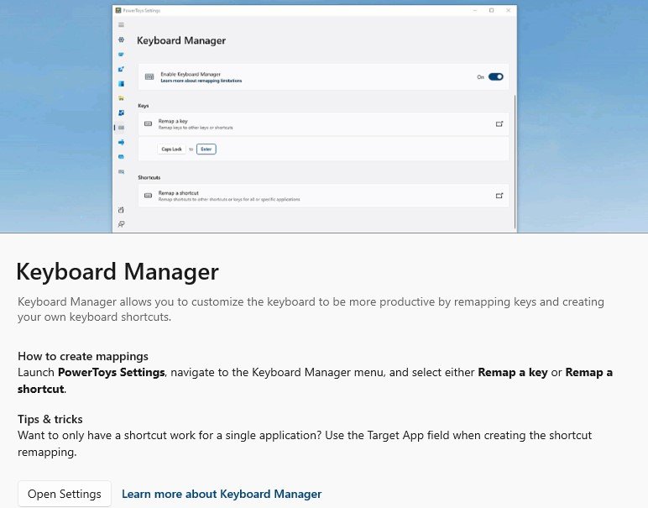Screen dimensions: 648x508
Task: Select the Awake coffee cup sidebar icon
Action: [x=121, y=54]
